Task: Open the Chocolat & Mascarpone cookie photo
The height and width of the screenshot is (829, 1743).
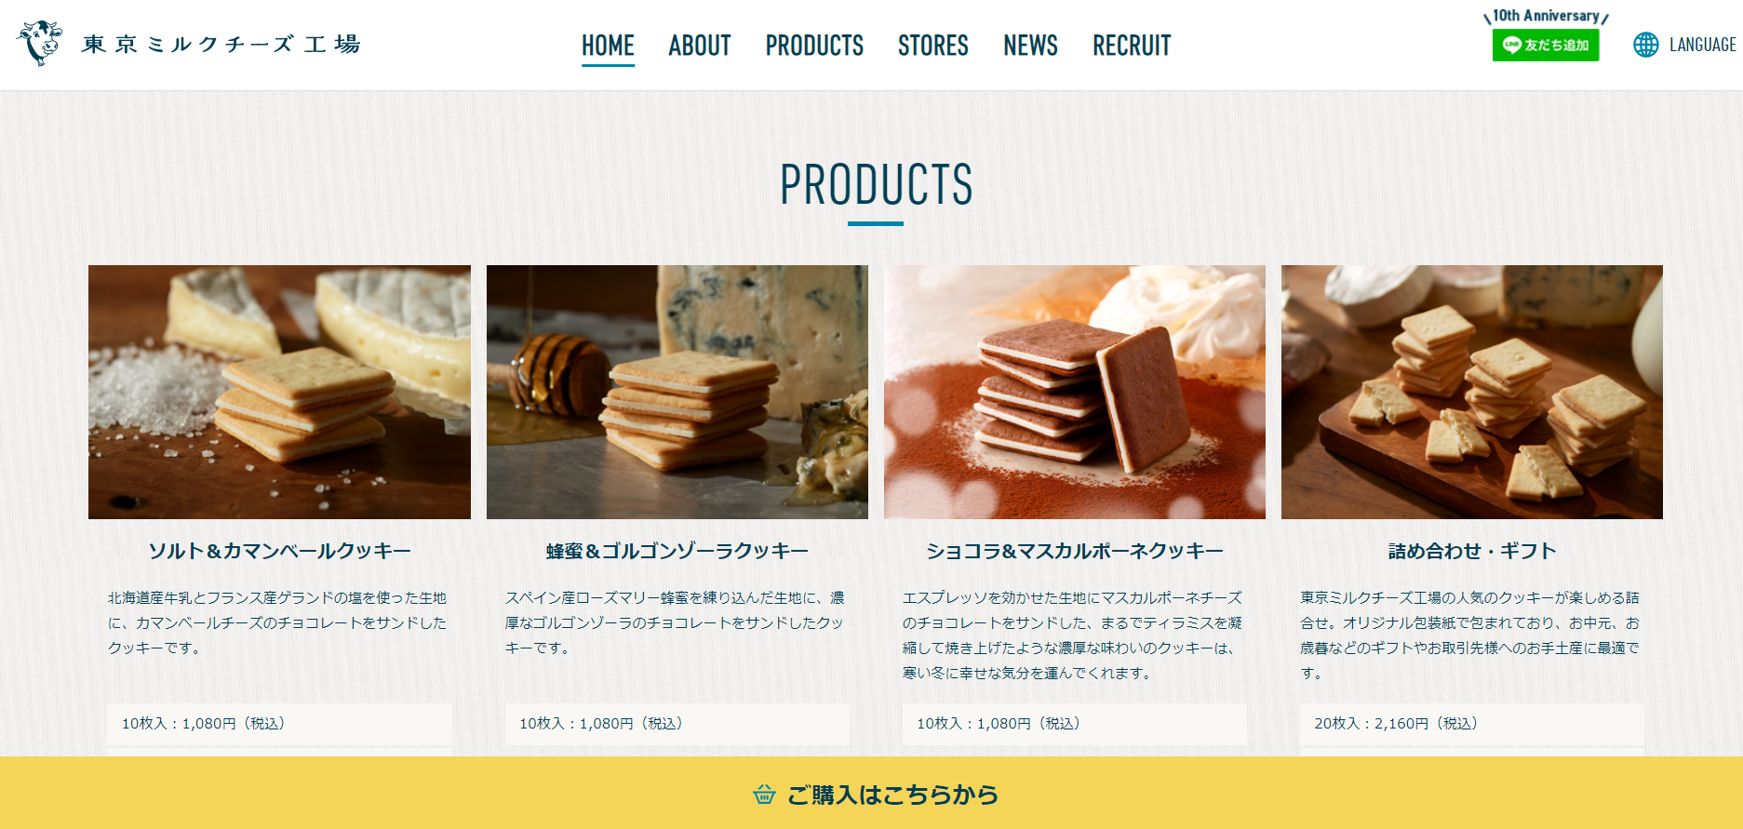Action: [x=1075, y=392]
